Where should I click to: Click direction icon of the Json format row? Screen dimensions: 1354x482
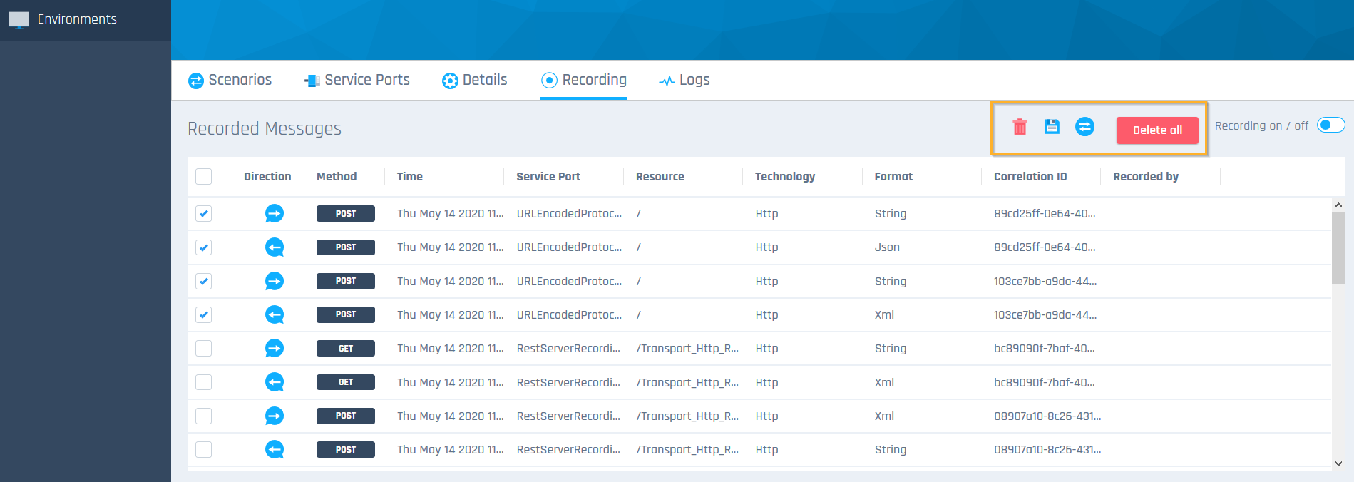coord(275,247)
